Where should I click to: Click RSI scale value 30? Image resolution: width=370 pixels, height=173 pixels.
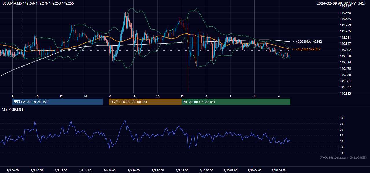(342, 147)
